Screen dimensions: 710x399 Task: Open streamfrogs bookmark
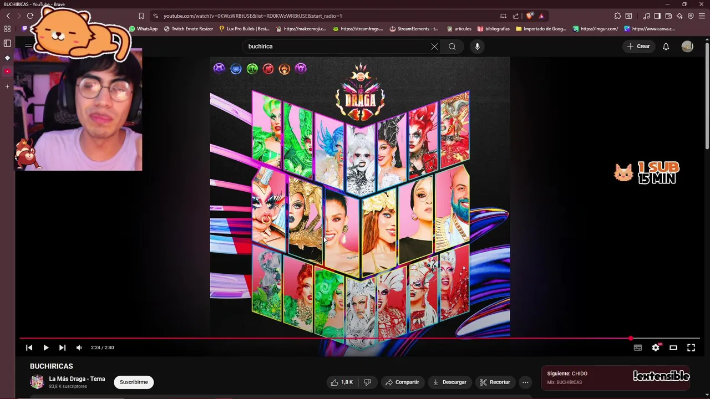(358, 29)
